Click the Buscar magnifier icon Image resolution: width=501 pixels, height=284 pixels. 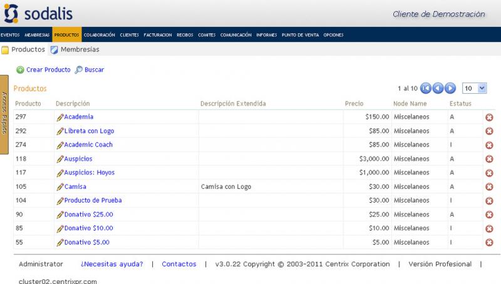click(x=78, y=70)
